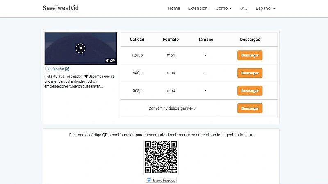The image size is (328, 184).
Task: Open the Tiendanube profile link
Action: (54, 69)
